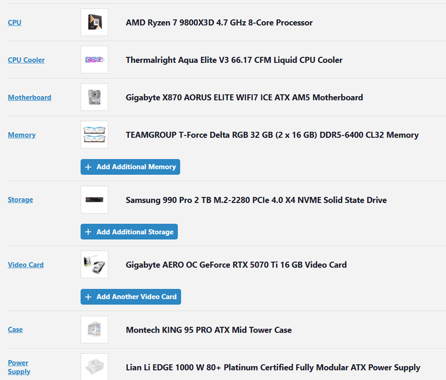Screen dimensions: 446x380
Task: View the TEAMGROUP T-Force memory thumbnail
Action: (x=94, y=135)
